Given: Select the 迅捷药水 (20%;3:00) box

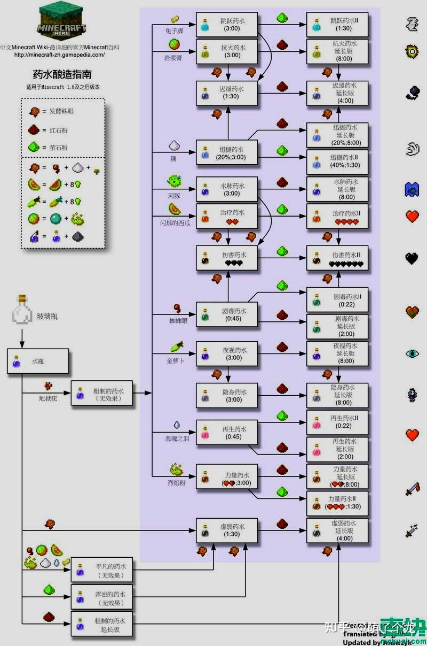Looking at the screenshot, I should point(227,153).
